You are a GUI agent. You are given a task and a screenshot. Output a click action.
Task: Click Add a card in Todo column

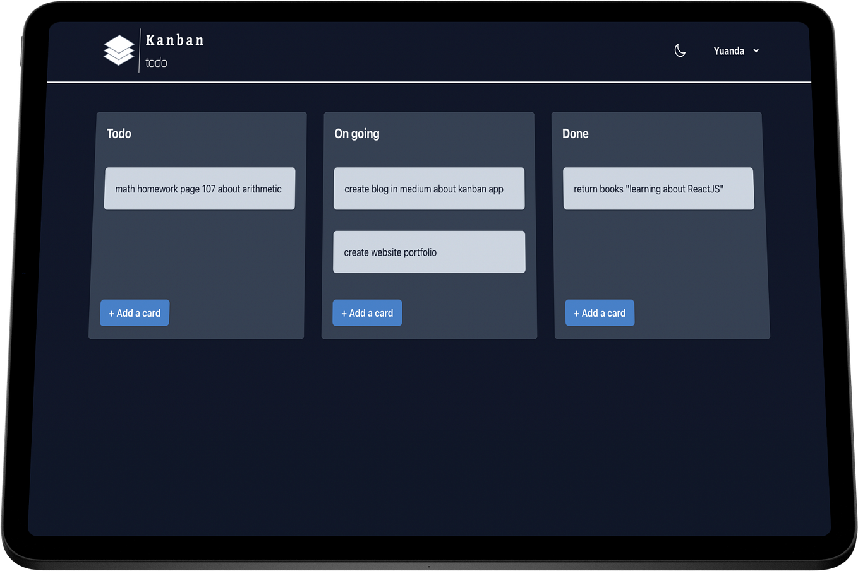coord(134,312)
